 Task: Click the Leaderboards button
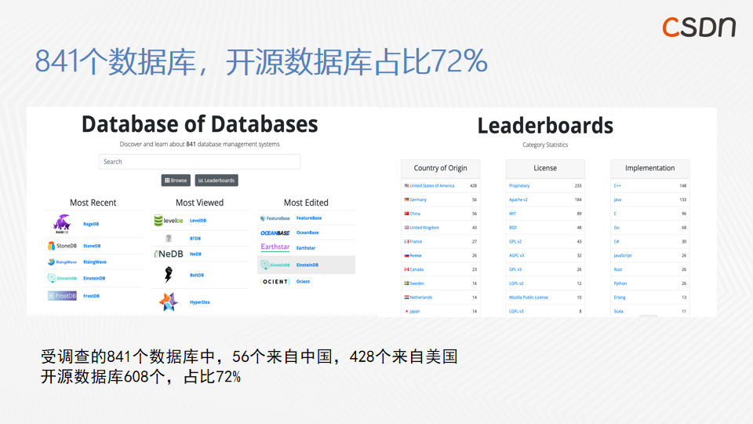point(216,181)
